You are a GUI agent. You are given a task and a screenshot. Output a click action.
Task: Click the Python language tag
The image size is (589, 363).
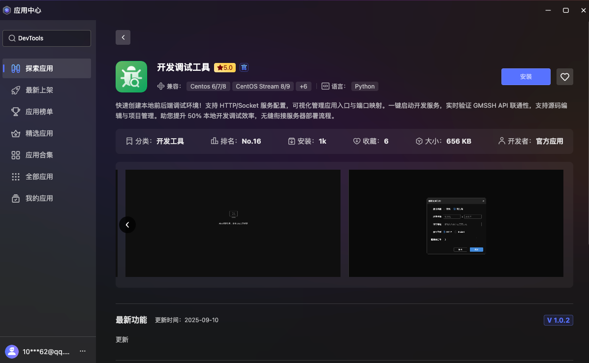364,87
